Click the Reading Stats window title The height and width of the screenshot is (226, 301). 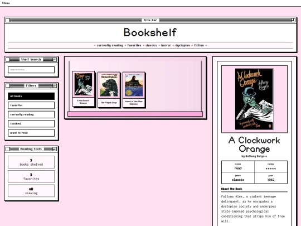click(31, 149)
